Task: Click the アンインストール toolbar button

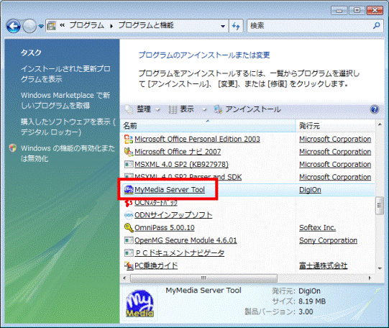Action: [x=247, y=109]
